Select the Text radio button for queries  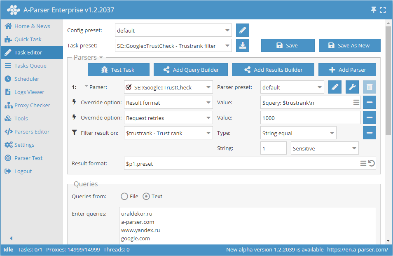tap(146, 197)
